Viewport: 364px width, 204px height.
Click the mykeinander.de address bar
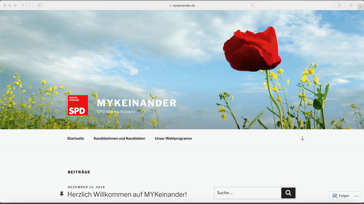pyautogui.click(x=182, y=5)
